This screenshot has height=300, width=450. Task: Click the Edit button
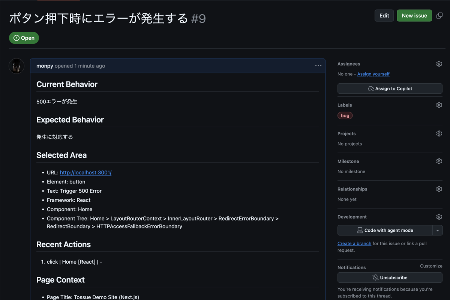pyautogui.click(x=384, y=15)
